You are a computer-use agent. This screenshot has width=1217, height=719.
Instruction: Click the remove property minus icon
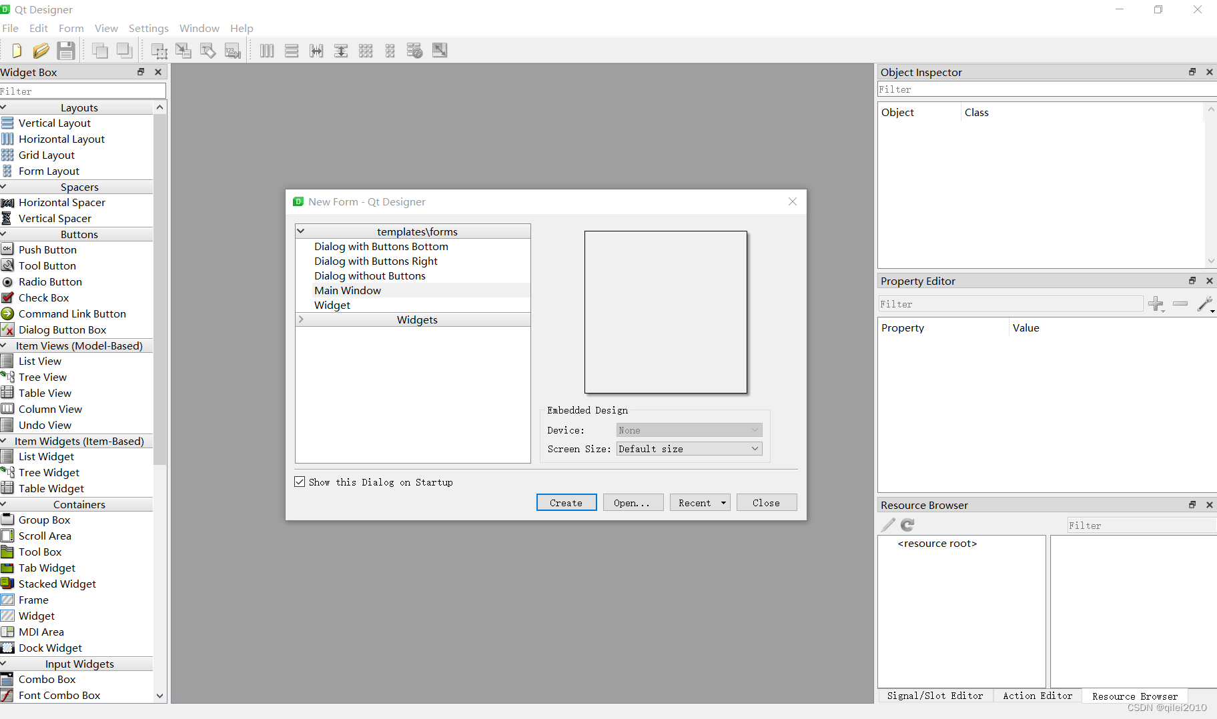(x=1180, y=303)
